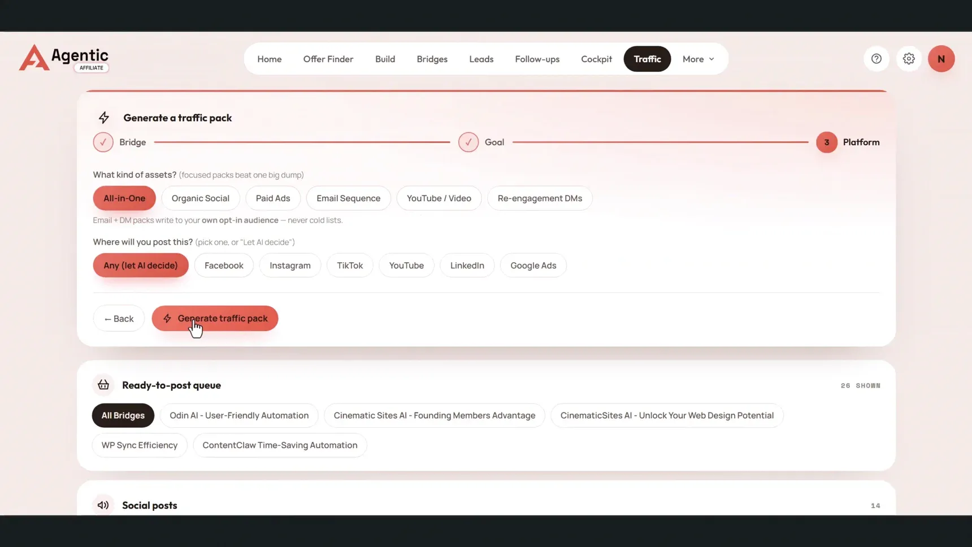The height and width of the screenshot is (547, 972).
Task: Select YouTube as the platform
Action: point(406,266)
